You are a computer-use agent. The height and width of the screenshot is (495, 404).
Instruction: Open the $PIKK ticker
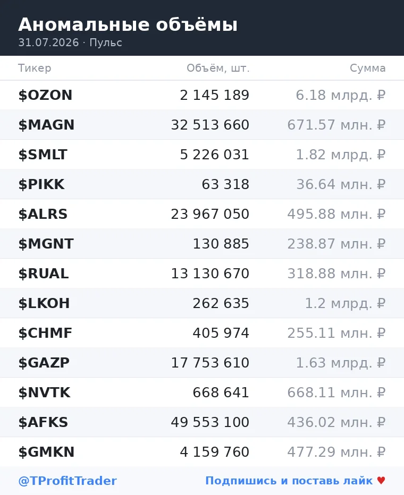click(41, 184)
